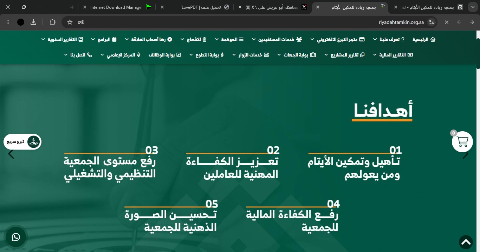This screenshot has height=252, width=480.
Task: Click the password key icon in address bar
Action: 81,22
